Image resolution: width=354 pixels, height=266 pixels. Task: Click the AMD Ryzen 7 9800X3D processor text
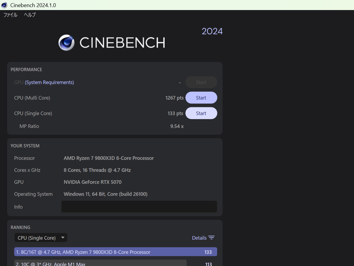coord(109,158)
